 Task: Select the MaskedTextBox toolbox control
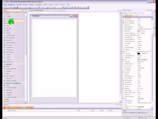[13, 35]
